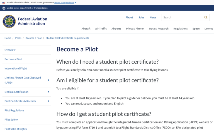Open Overview in the sidebar
This screenshot has width=214, height=131.
click(10, 50)
